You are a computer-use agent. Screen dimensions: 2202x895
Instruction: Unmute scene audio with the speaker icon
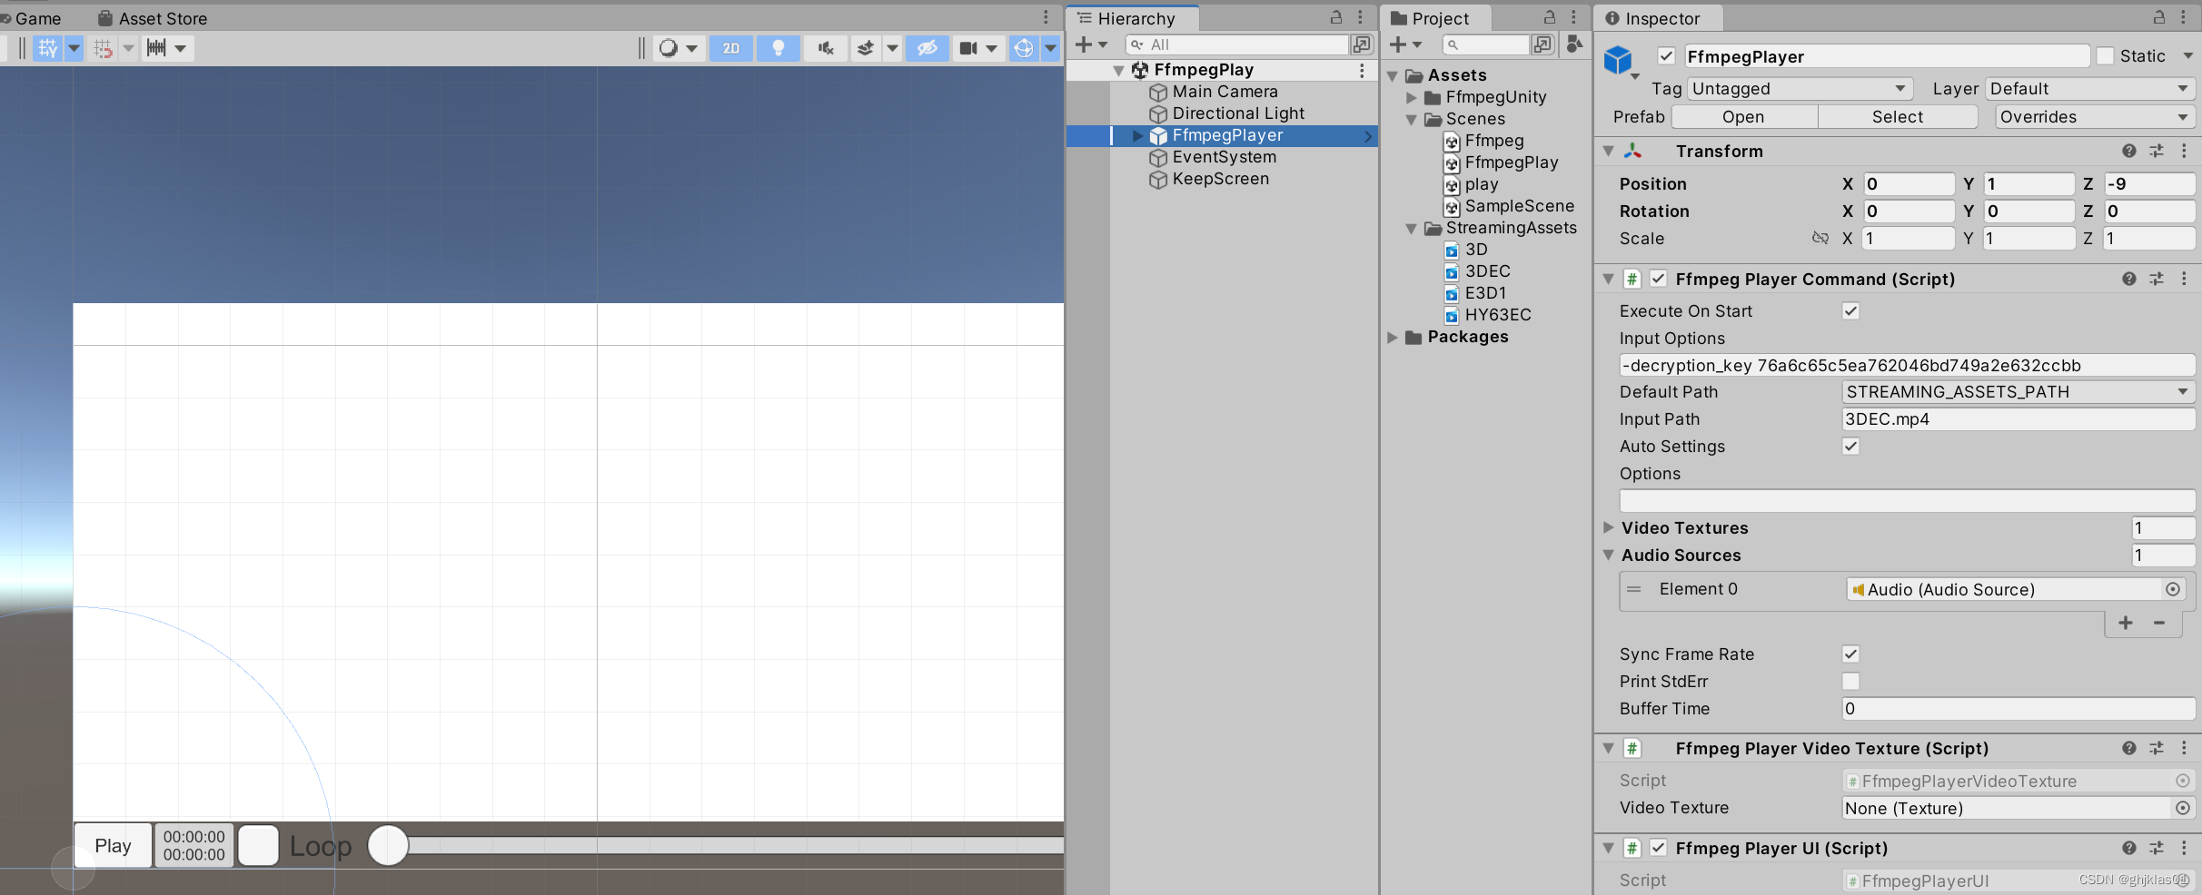[826, 48]
